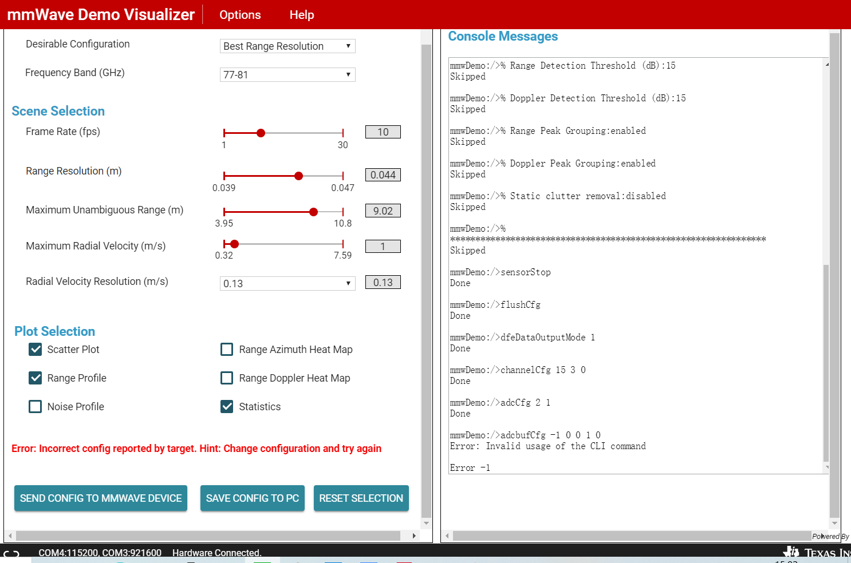Open the Desirable Configuration dropdown

coord(287,46)
